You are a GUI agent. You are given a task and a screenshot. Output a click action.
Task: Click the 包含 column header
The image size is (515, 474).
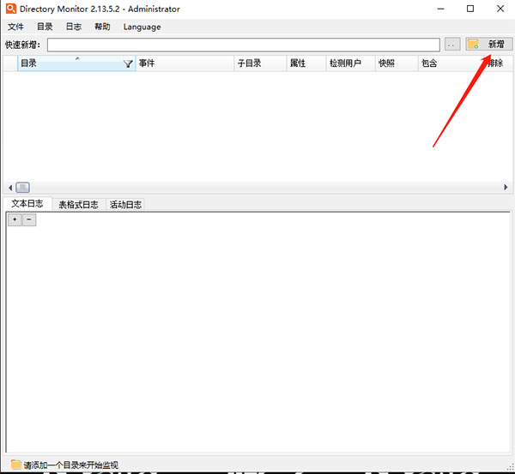(450, 63)
